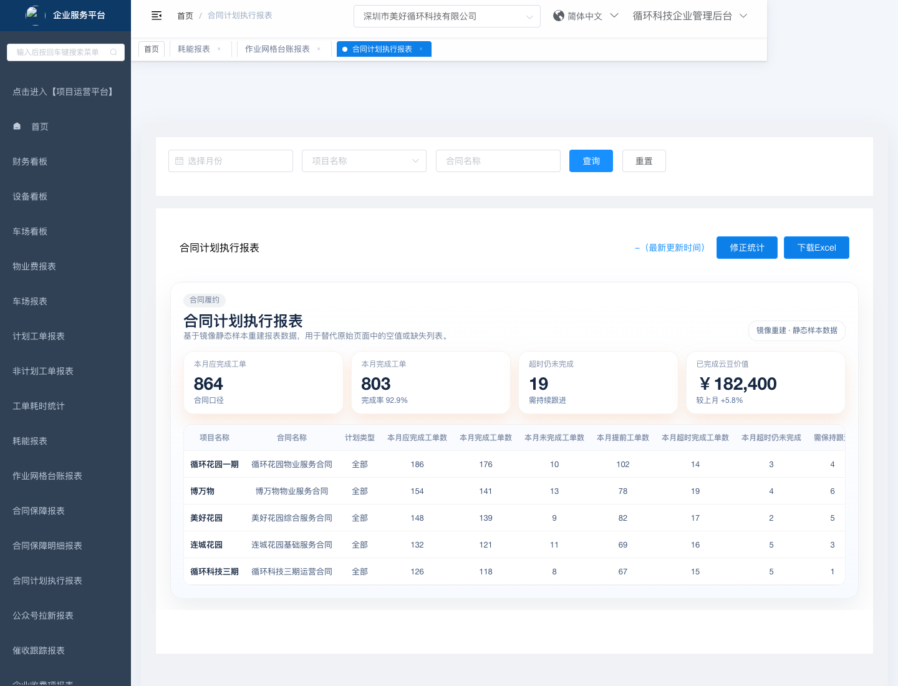This screenshot has height=686, width=898.
Task: Click the 下载Excel button
Action: point(816,248)
